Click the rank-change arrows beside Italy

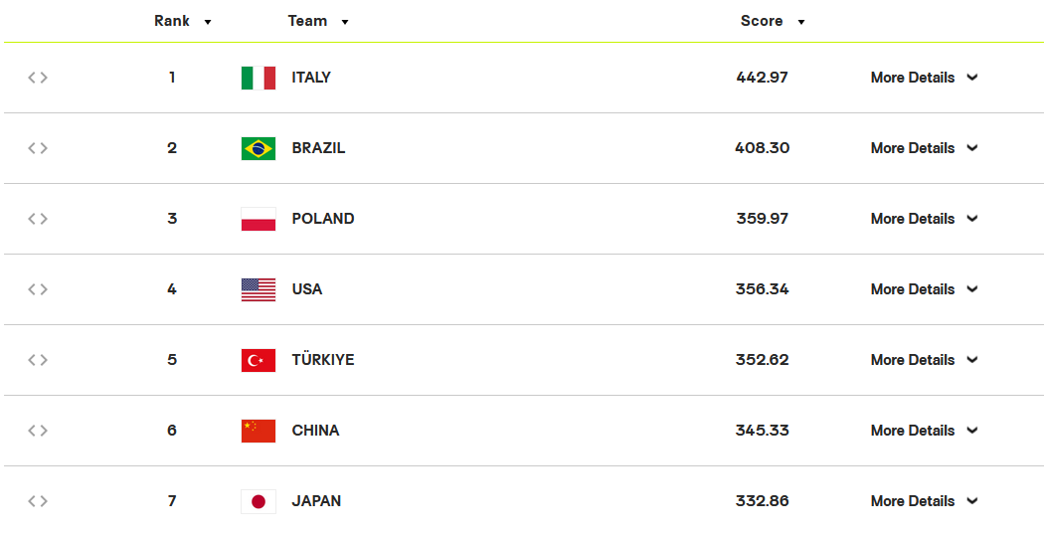coord(38,78)
